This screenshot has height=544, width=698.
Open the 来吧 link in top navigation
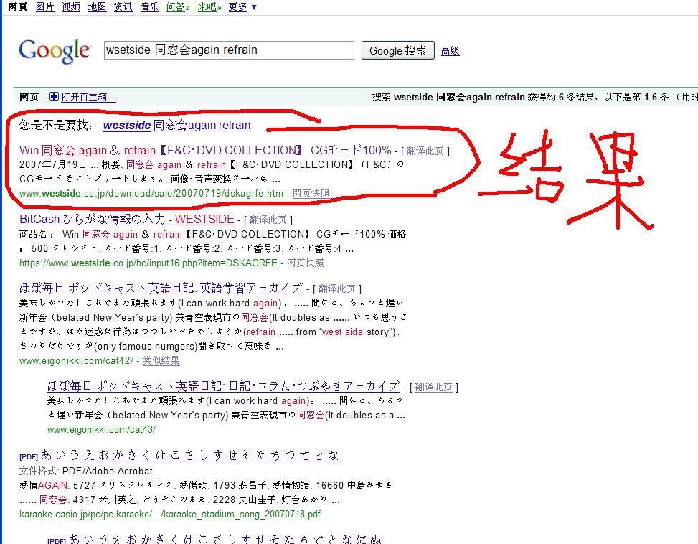pos(209,6)
